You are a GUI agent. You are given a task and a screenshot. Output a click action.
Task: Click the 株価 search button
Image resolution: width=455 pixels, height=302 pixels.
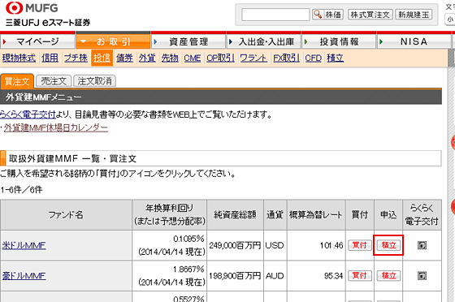click(x=328, y=15)
